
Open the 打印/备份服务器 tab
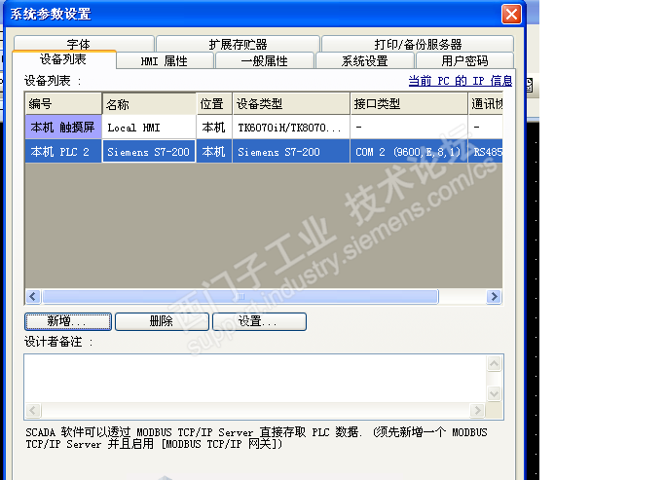pyautogui.click(x=418, y=44)
